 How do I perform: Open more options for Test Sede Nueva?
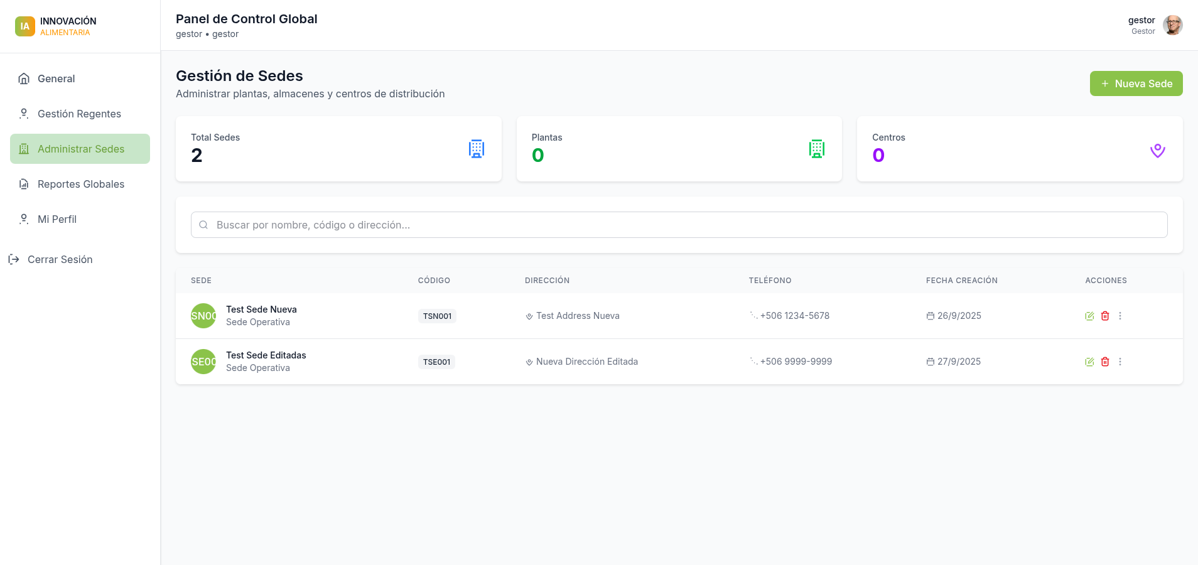(x=1120, y=316)
